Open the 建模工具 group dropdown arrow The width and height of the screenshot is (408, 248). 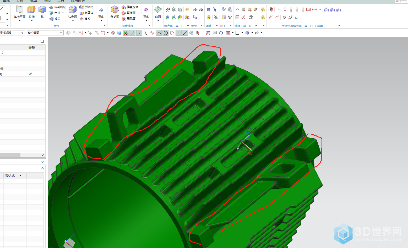point(256,26)
